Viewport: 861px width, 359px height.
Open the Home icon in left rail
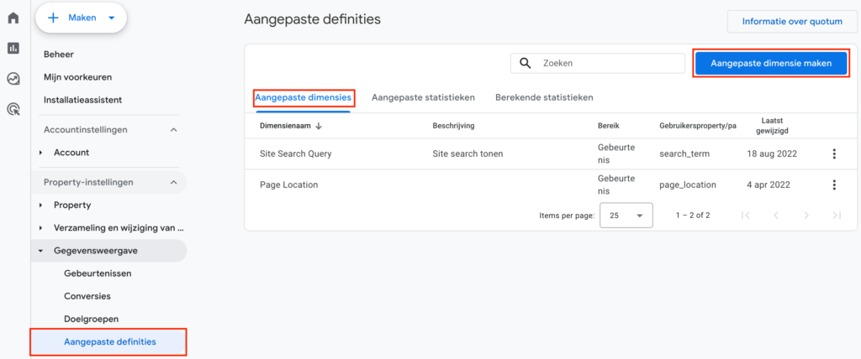[x=13, y=18]
